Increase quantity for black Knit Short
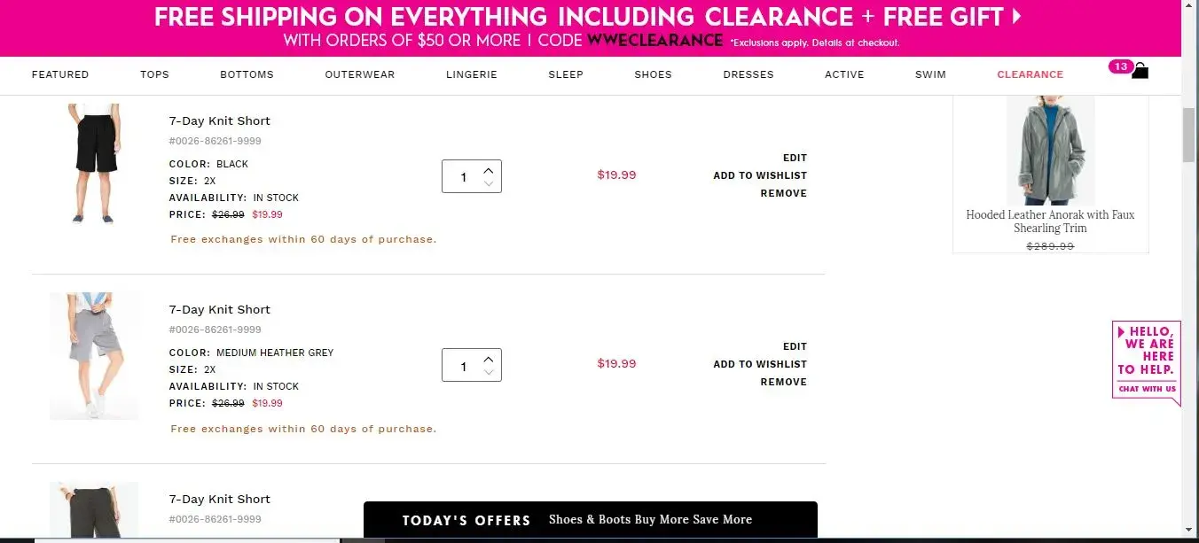 489,169
